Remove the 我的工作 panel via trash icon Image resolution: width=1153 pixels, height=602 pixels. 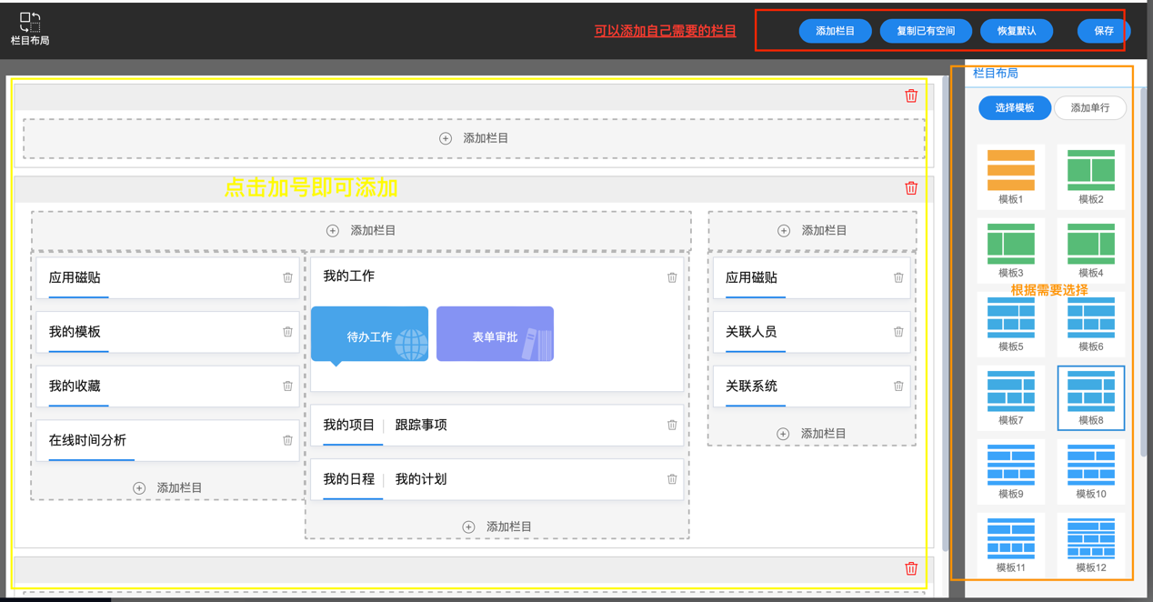coord(672,277)
